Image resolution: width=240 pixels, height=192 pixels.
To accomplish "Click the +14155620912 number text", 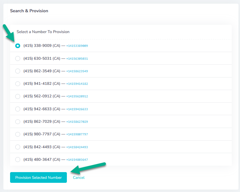I will [77, 96].
